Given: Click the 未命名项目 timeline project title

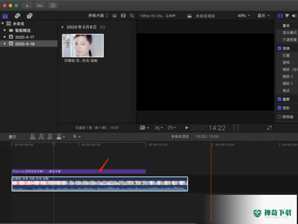Looking at the screenshot, I should (x=180, y=136).
